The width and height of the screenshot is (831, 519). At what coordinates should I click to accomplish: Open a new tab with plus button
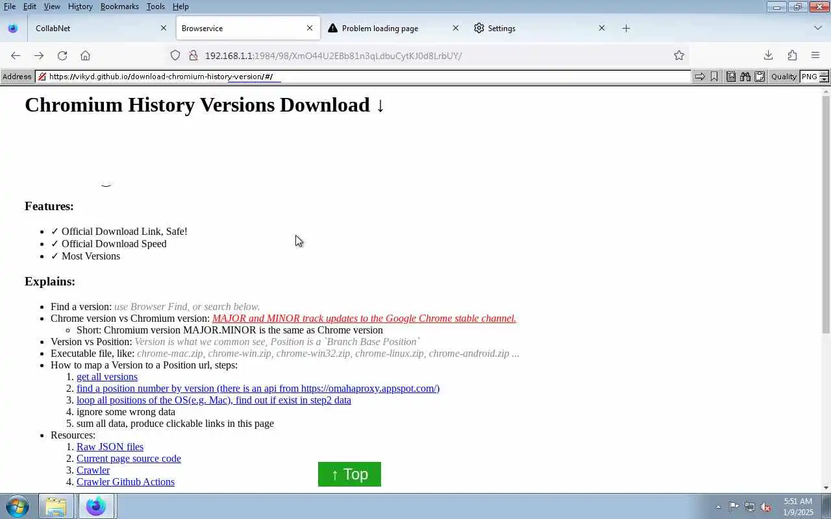point(626,29)
